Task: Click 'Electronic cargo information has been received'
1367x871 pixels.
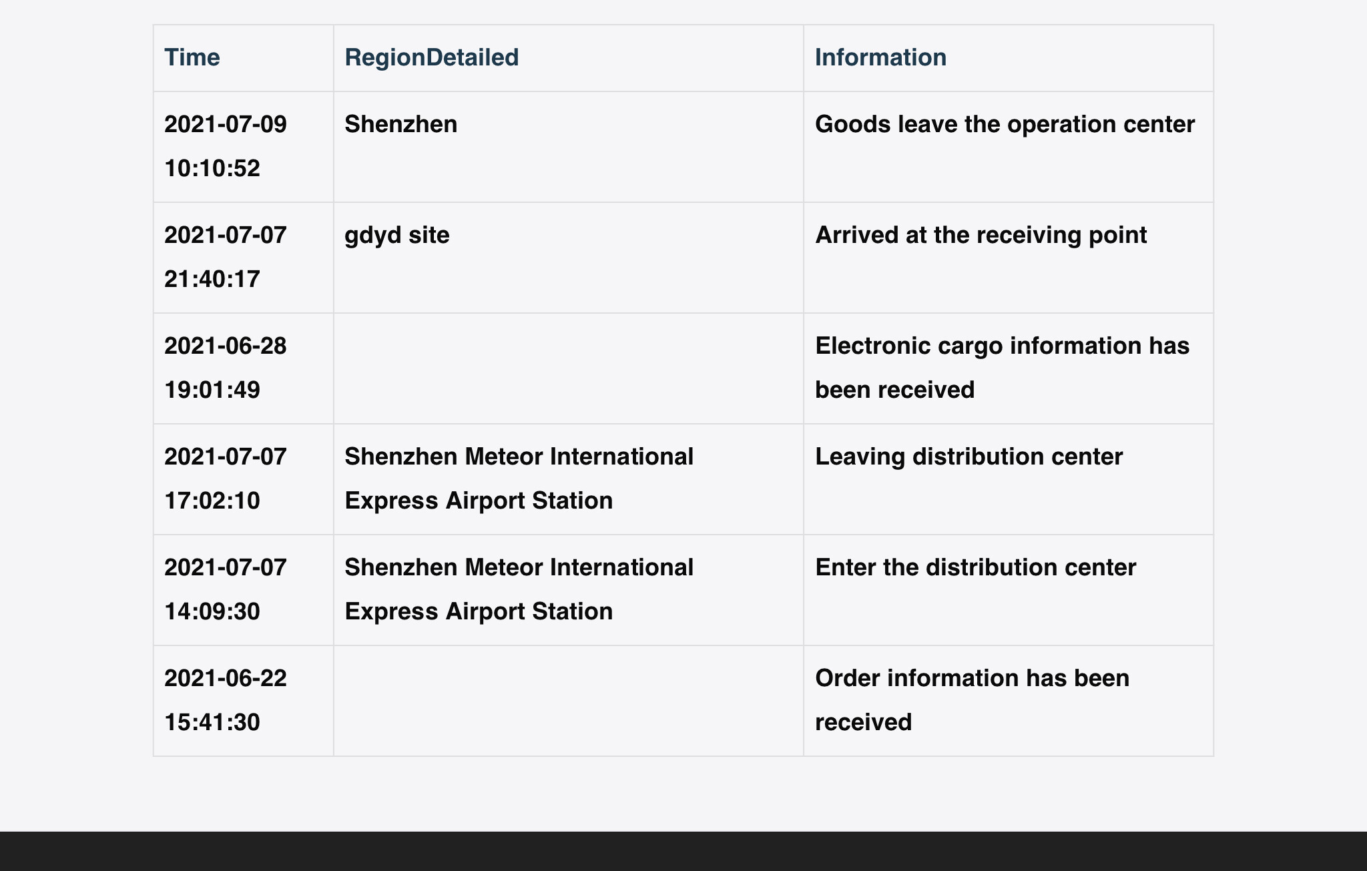Action: pos(1002,368)
